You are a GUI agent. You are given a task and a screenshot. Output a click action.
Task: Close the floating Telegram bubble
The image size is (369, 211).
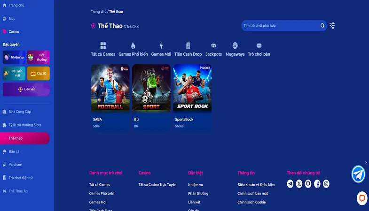tap(366, 162)
